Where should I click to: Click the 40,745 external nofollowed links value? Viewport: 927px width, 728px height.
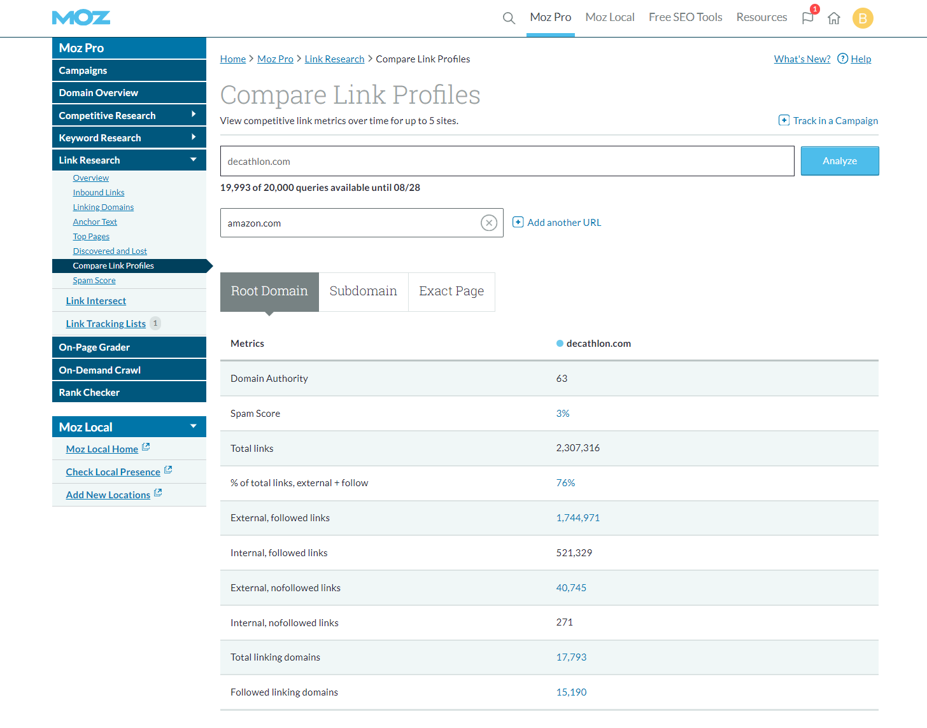coord(571,588)
